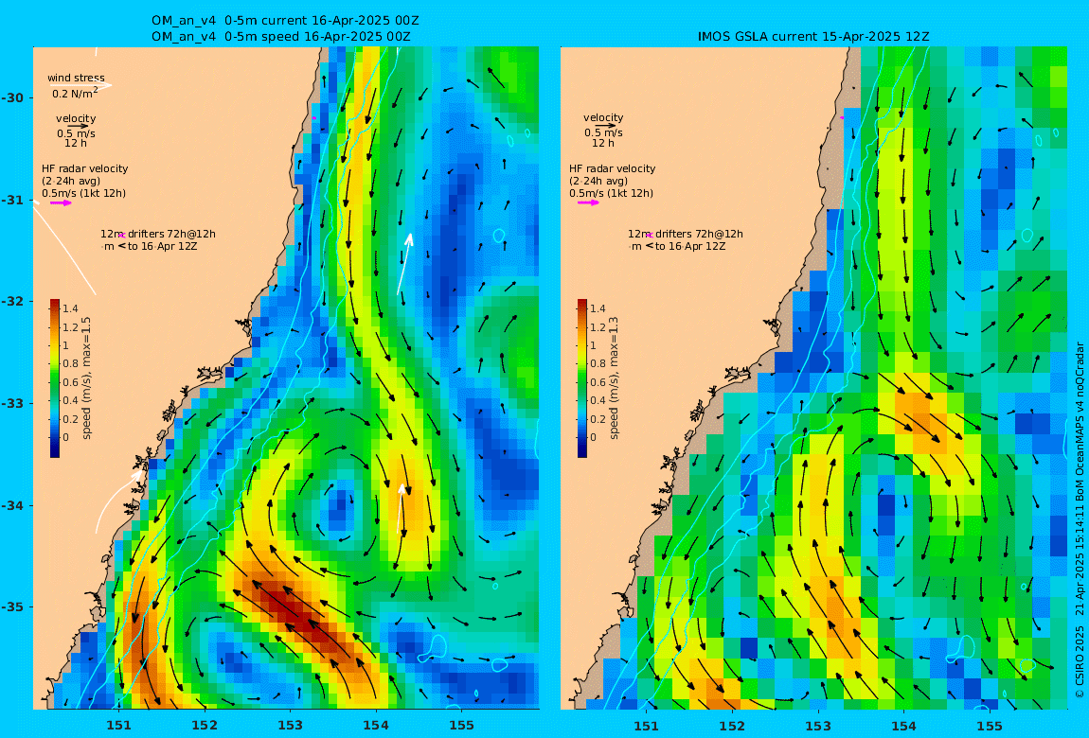The image size is (1089, 738).
Task: Click the 1.2 tick on IMOS GSLA color bar
Action: click(598, 327)
